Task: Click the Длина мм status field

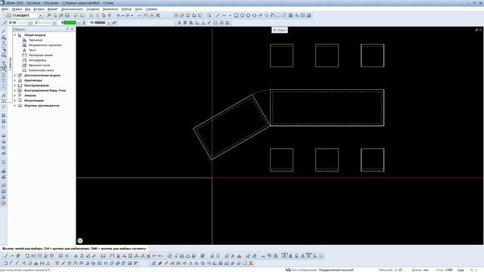Action: [x=420, y=270]
